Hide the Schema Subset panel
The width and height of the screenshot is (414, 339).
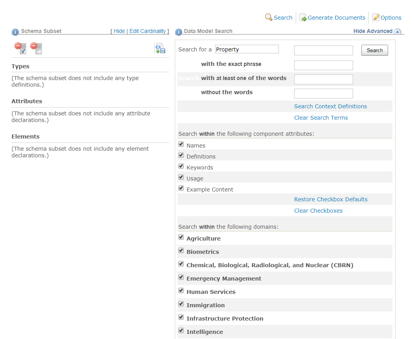[119, 31]
